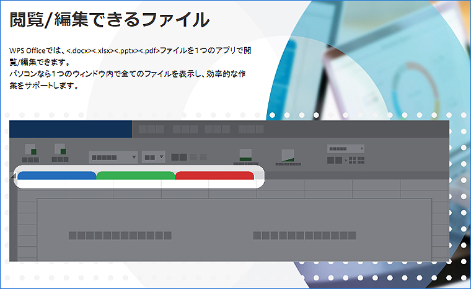Click the toolbar icon with green bar underneath

click(x=245, y=156)
